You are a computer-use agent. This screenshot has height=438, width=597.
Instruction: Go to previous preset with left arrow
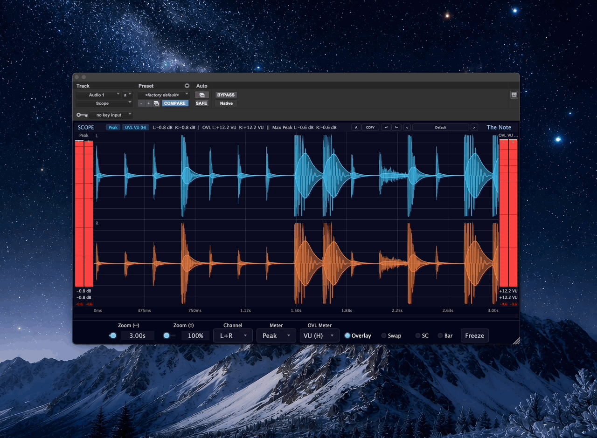407,127
